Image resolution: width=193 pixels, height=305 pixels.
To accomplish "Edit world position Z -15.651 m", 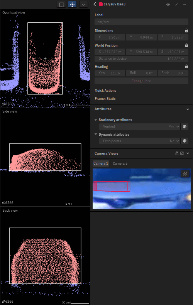I will pyautogui.click(x=173, y=52).
